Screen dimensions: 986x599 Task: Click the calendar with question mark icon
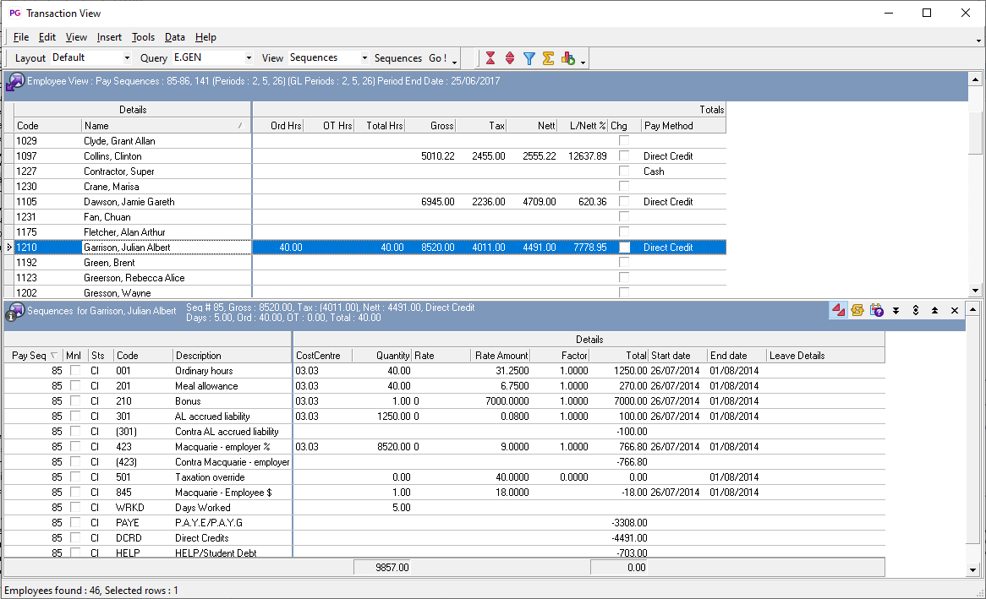[877, 310]
